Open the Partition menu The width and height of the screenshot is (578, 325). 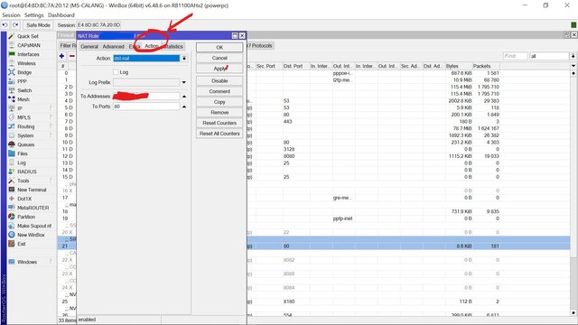(x=26, y=217)
